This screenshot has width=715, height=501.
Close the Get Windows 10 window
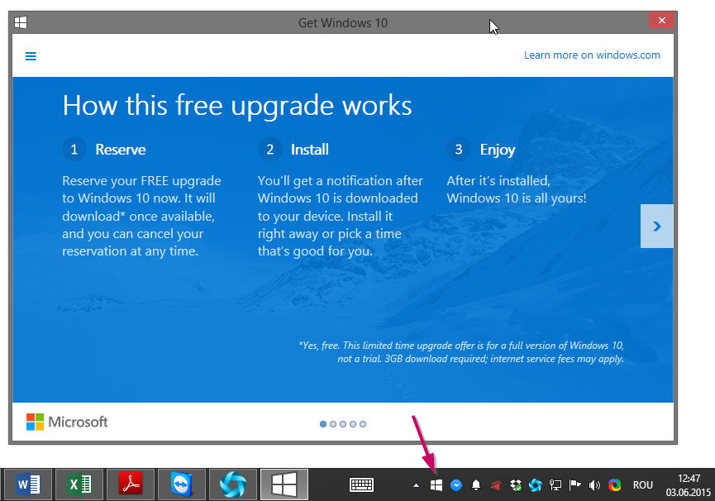661,21
